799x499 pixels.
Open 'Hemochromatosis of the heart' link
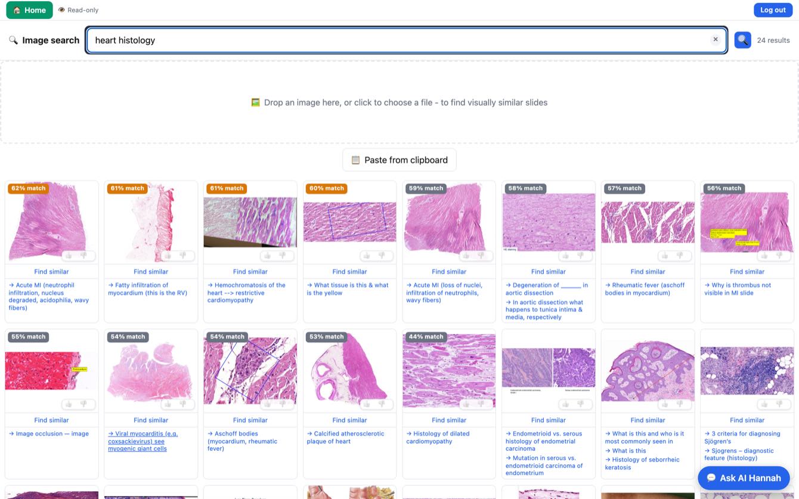pyautogui.click(x=246, y=293)
